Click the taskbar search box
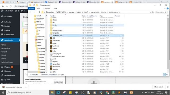The image size is (170, 95). coord(27,93)
